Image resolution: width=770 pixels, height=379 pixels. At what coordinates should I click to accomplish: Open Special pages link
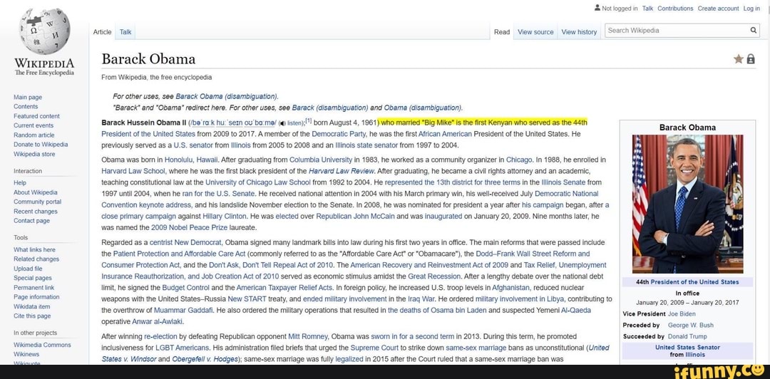(x=32, y=278)
